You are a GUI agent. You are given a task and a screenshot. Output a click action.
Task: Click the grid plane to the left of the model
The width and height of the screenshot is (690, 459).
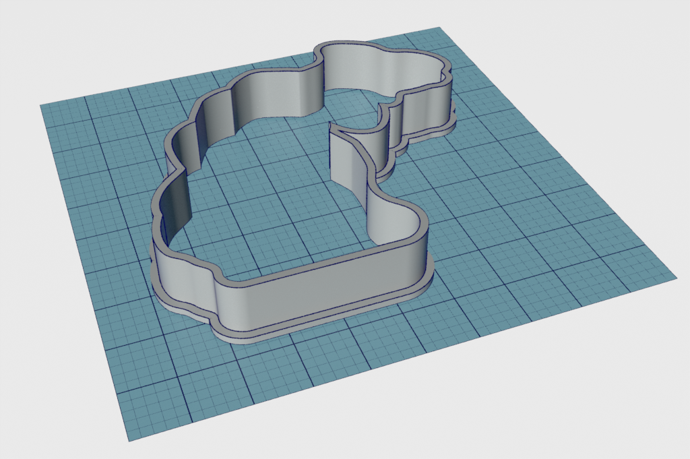click(101, 202)
